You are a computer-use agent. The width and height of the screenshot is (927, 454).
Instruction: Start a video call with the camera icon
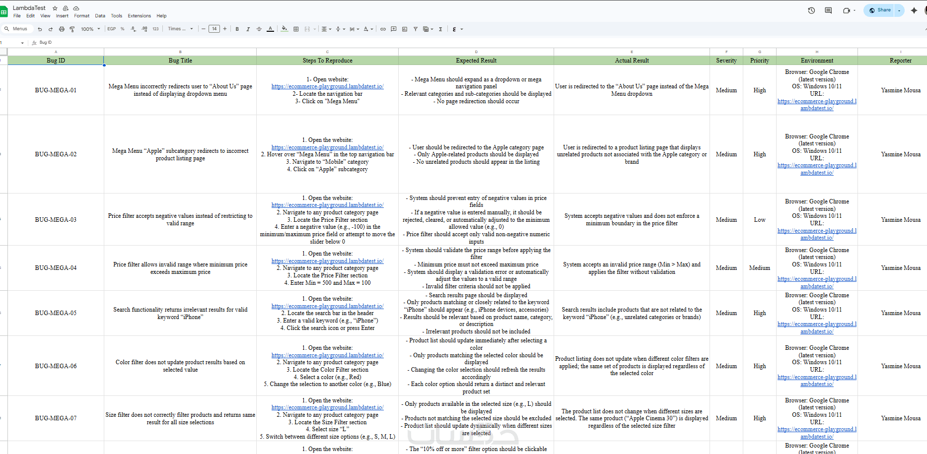pos(847,10)
